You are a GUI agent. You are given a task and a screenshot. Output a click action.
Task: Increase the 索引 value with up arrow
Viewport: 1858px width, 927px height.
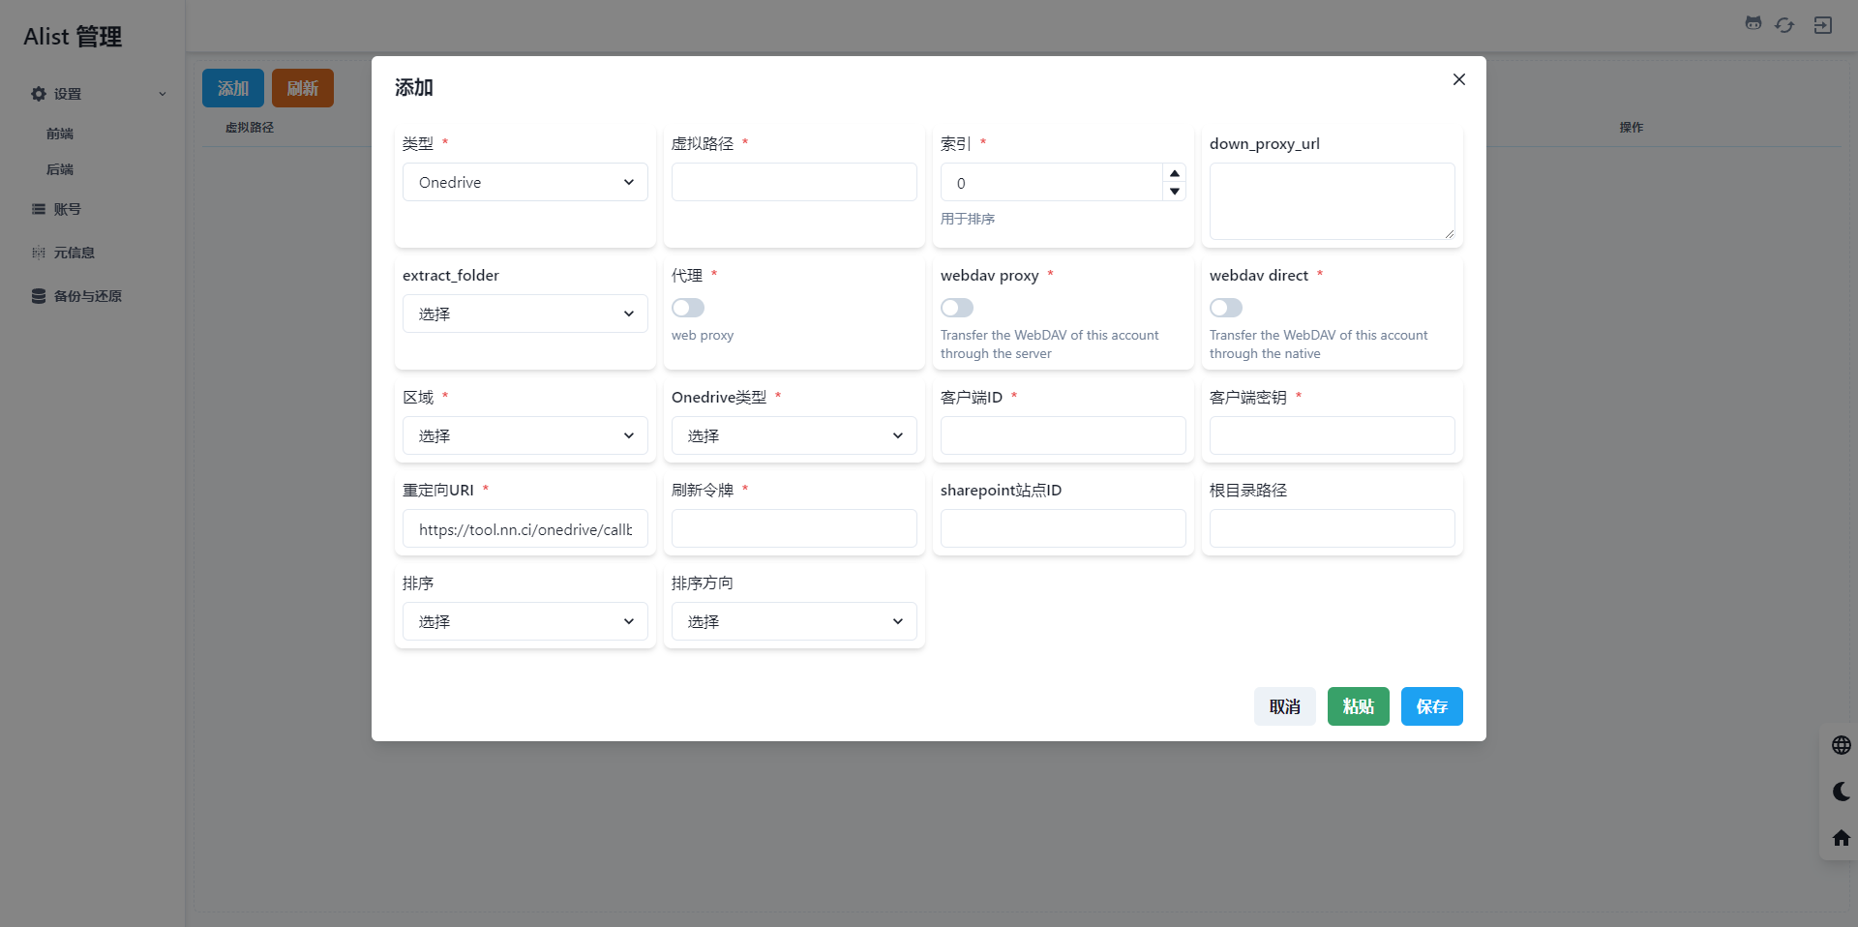coord(1175,173)
